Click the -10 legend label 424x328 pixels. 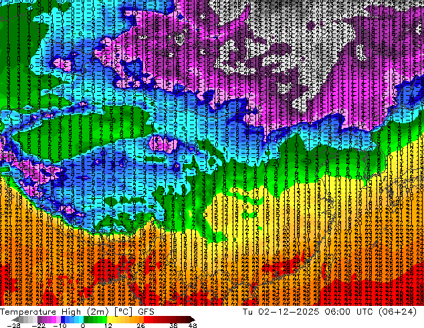[x=60, y=325]
